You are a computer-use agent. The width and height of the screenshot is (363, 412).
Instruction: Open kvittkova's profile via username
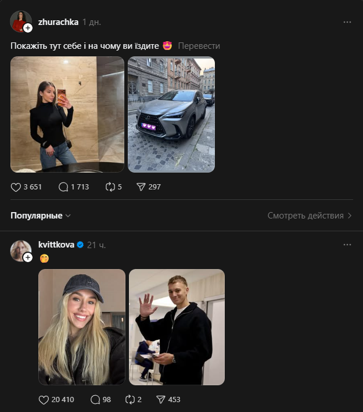click(56, 245)
